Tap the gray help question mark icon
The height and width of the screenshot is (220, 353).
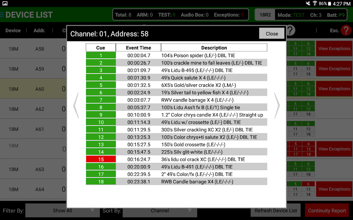290,30
